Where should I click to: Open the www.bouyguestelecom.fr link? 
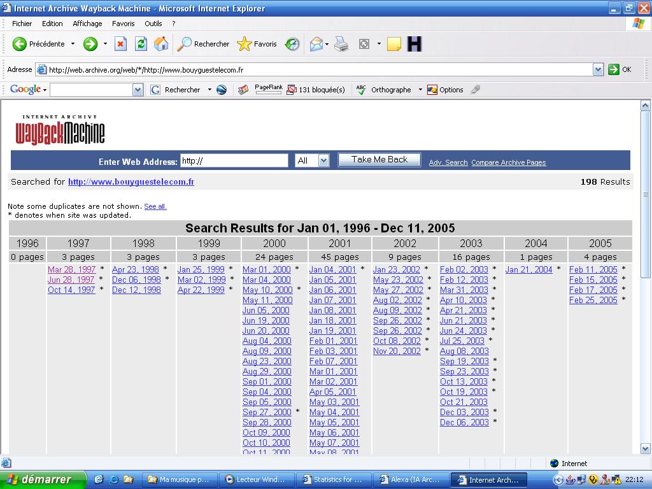[x=131, y=181]
